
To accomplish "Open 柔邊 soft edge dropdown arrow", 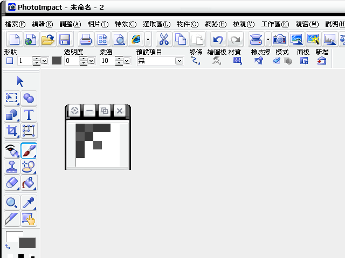I will [x=127, y=61].
